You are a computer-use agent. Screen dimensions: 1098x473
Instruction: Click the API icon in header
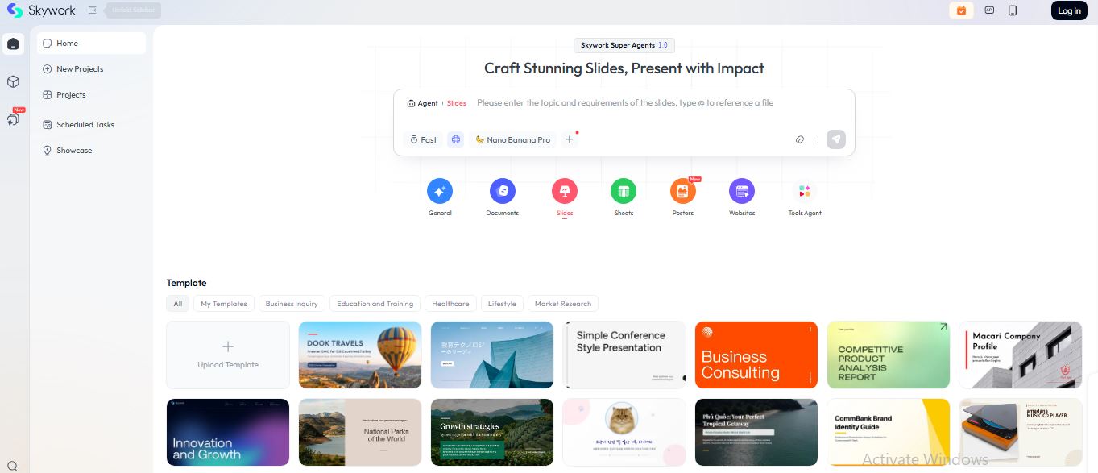click(989, 10)
